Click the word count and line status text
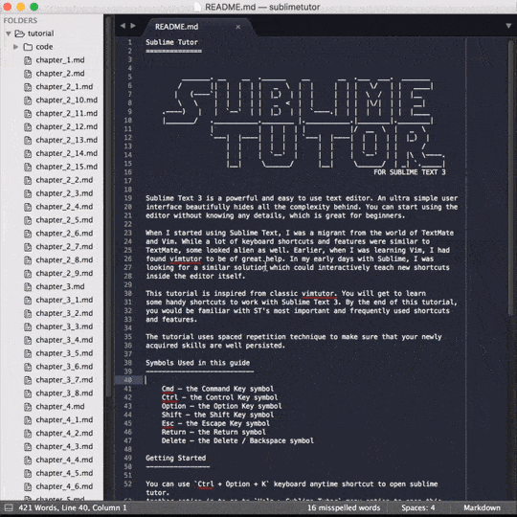This screenshot has height=517, width=517. pyautogui.click(x=73, y=507)
